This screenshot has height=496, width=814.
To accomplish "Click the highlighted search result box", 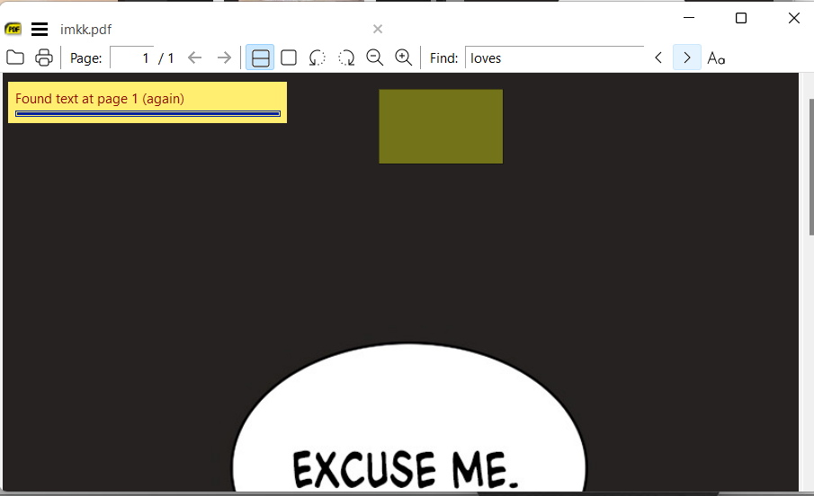I will (441, 127).
